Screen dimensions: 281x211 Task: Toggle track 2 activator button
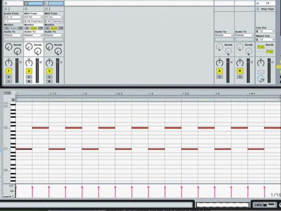29,71
